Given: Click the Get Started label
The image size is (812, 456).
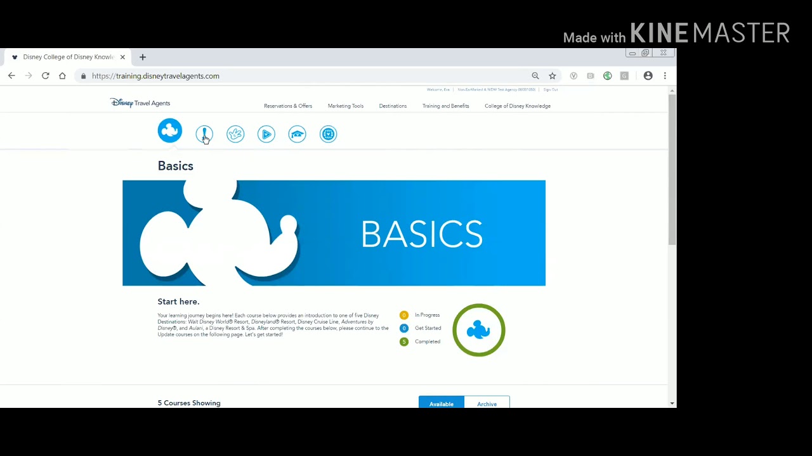Looking at the screenshot, I should point(428,328).
